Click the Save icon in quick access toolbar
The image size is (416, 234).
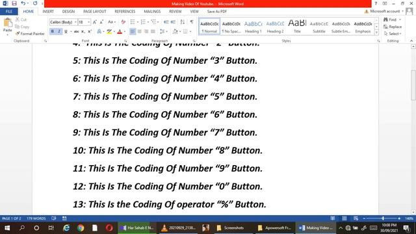click(14, 3)
